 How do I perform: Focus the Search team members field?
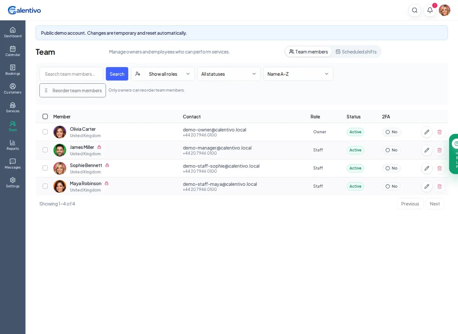coord(71,74)
